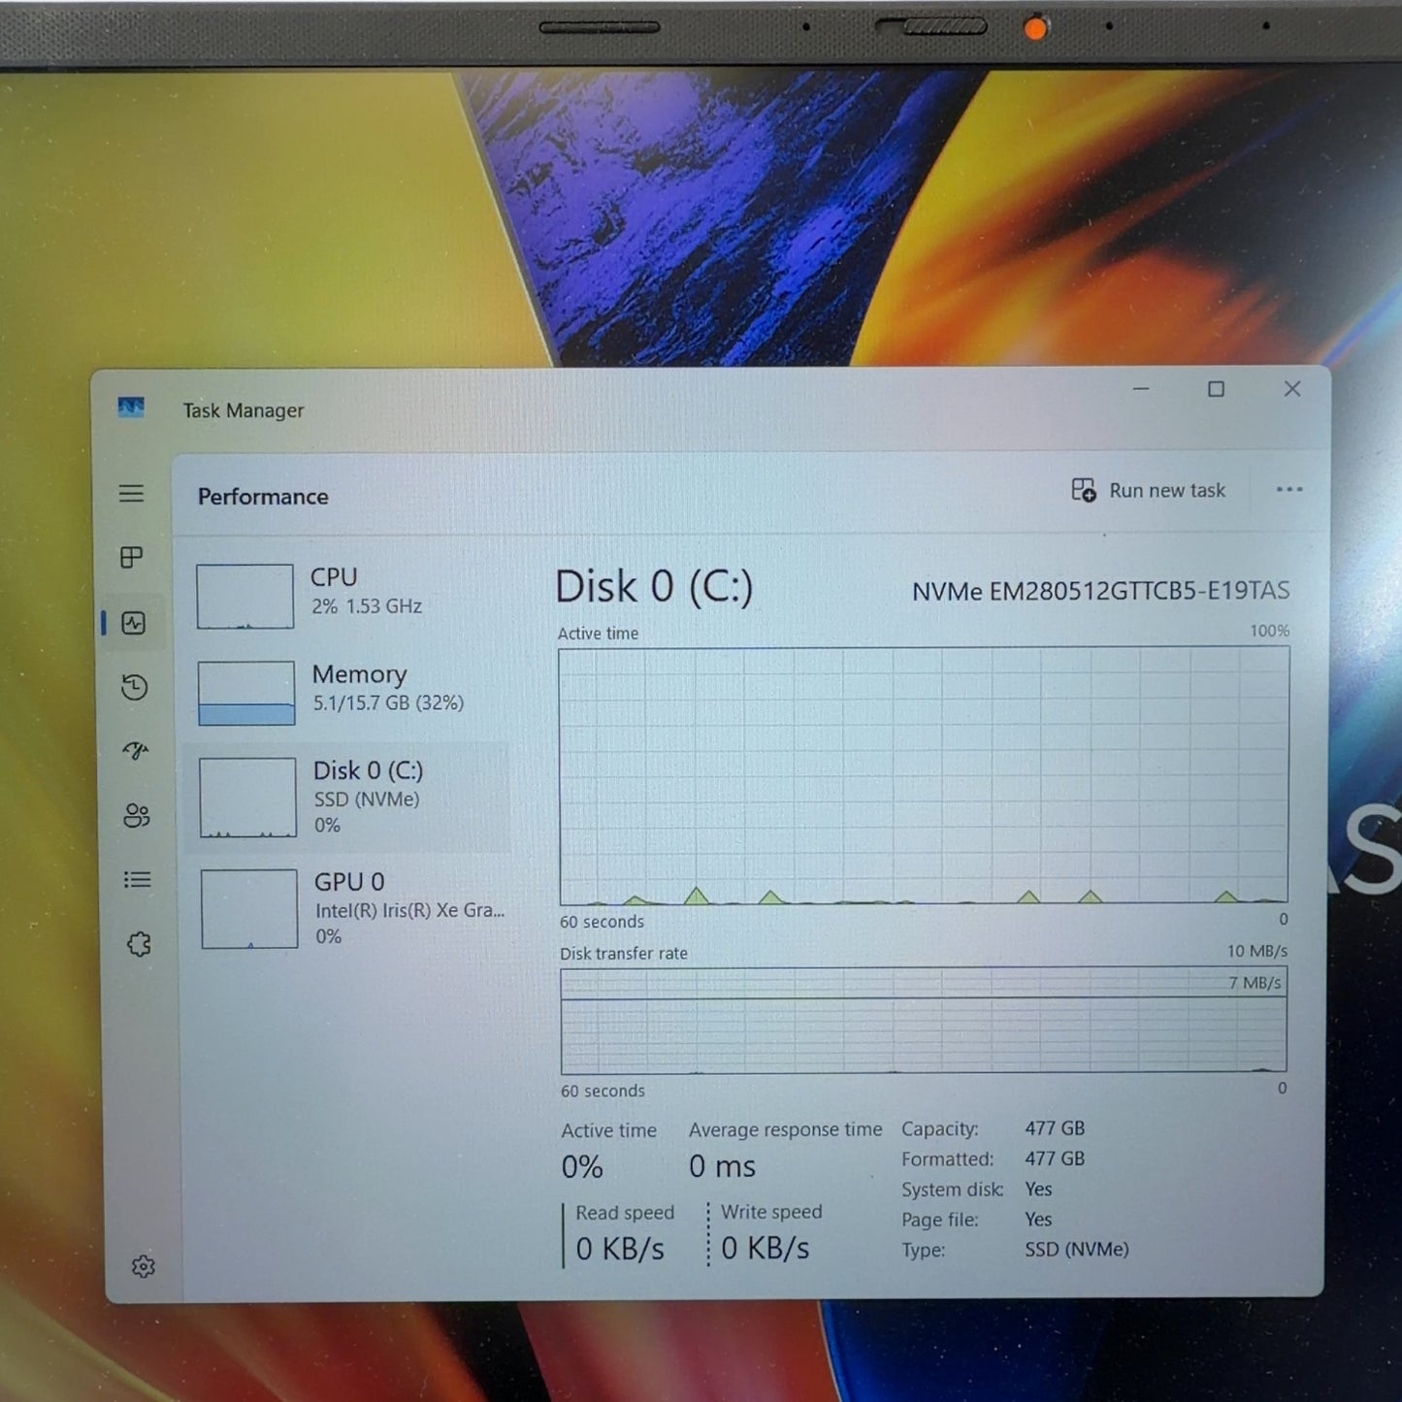Screen dimensions: 1402x1402
Task: Open the Details list icon
Action: [x=137, y=880]
